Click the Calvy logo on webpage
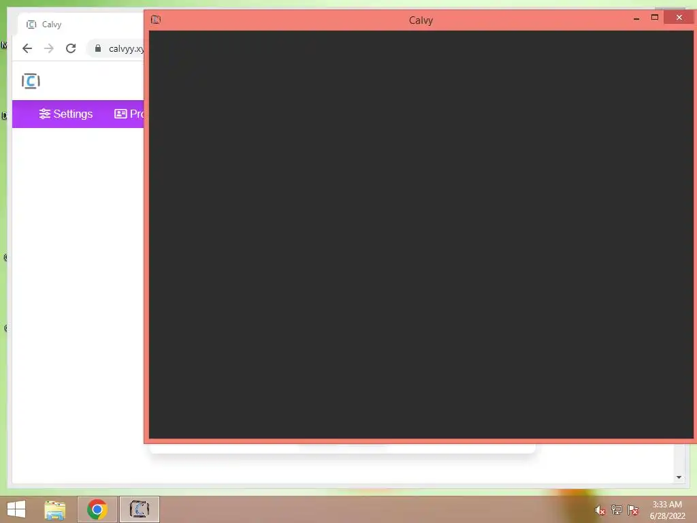The height and width of the screenshot is (523, 697). click(x=31, y=81)
